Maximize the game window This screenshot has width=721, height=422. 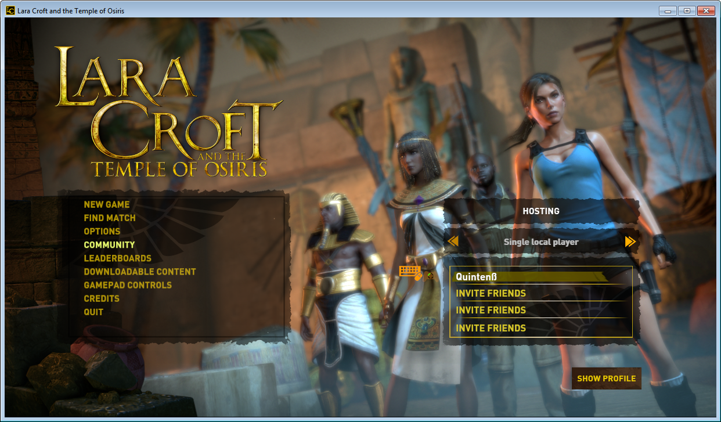pyautogui.click(x=686, y=10)
